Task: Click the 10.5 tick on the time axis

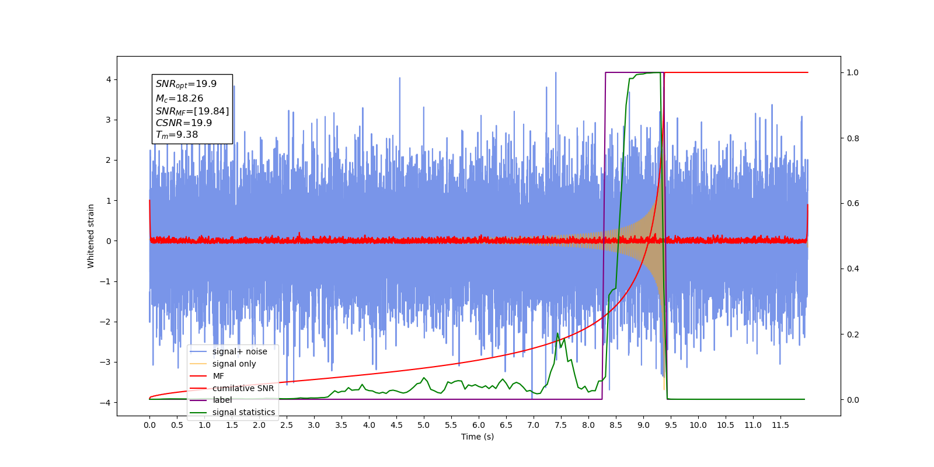Action: click(x=726, y=425)
